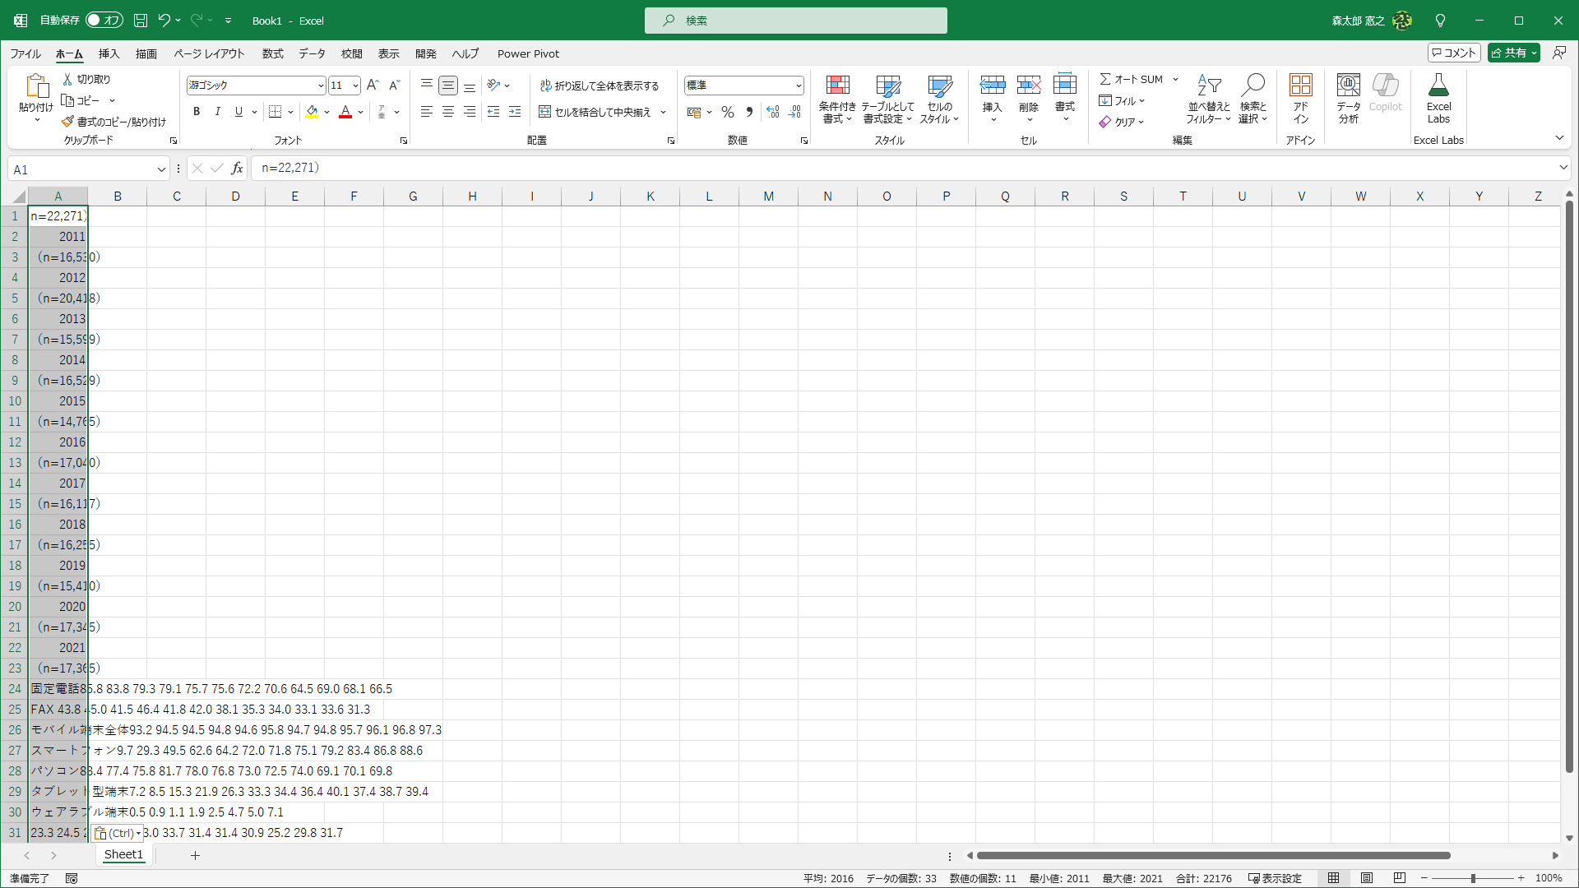Click the search box in title bar
The width and height of the screenshot is (1579, 888).
coord(795,21)
